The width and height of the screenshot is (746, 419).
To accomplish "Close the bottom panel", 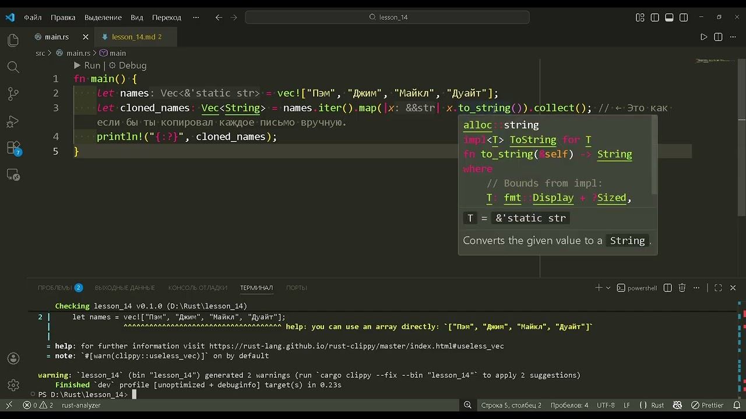I will point(733,287).
